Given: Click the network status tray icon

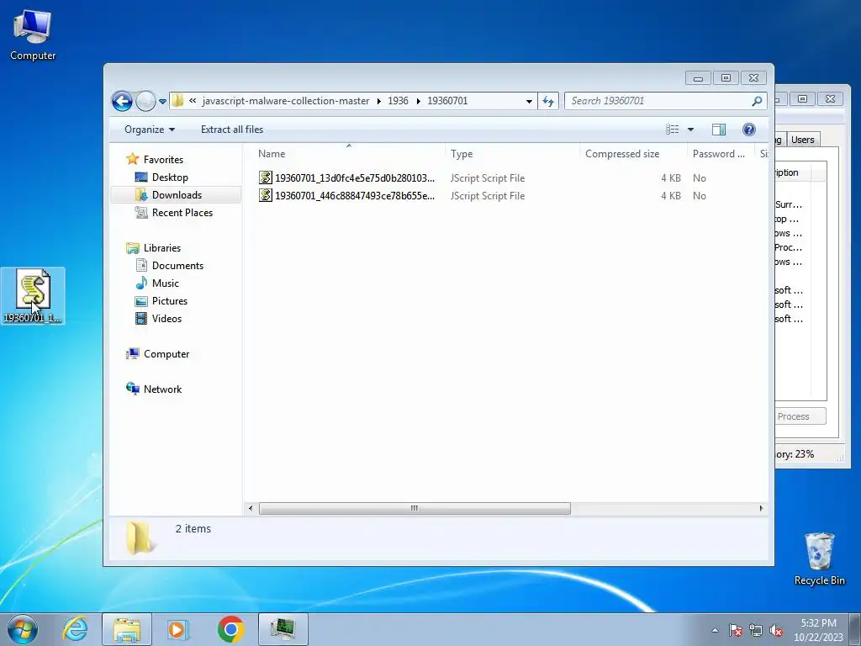Looking at the screenshot, I should [x=756, y=630].
